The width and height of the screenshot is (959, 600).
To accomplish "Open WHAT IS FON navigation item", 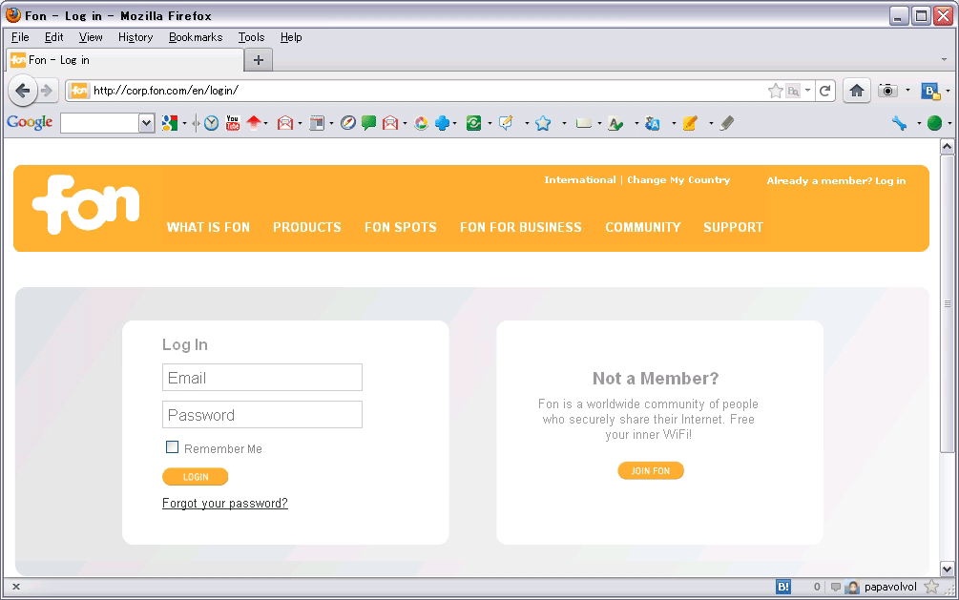I will tap(208, 227).
